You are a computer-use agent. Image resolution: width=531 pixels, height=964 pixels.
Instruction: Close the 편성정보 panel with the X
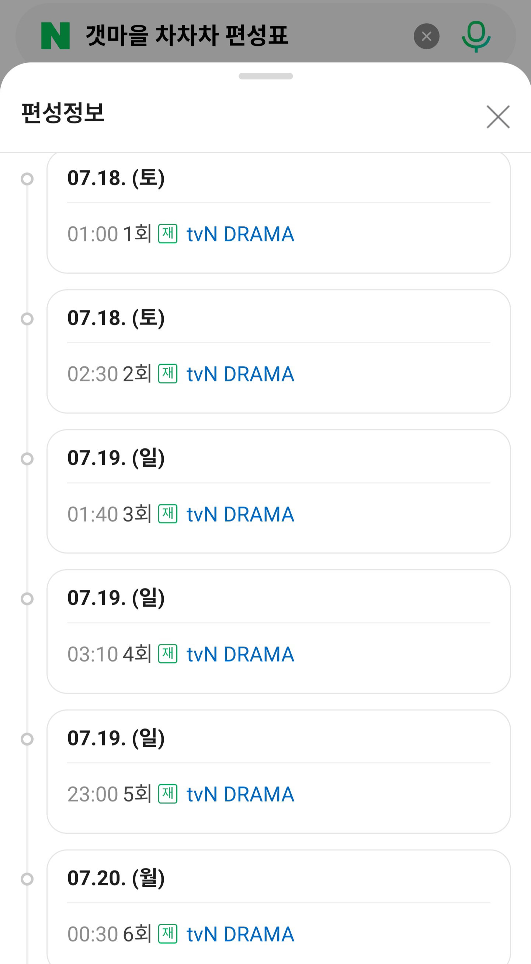point(498,117)
